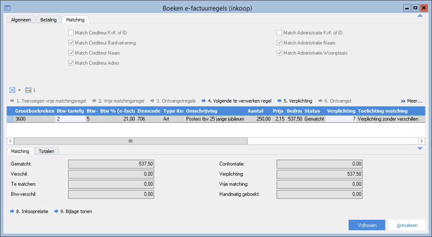This screenshot has height=237, width=432.
Task: Select the Gematcht status cell
Action: [x=314, y=119]
